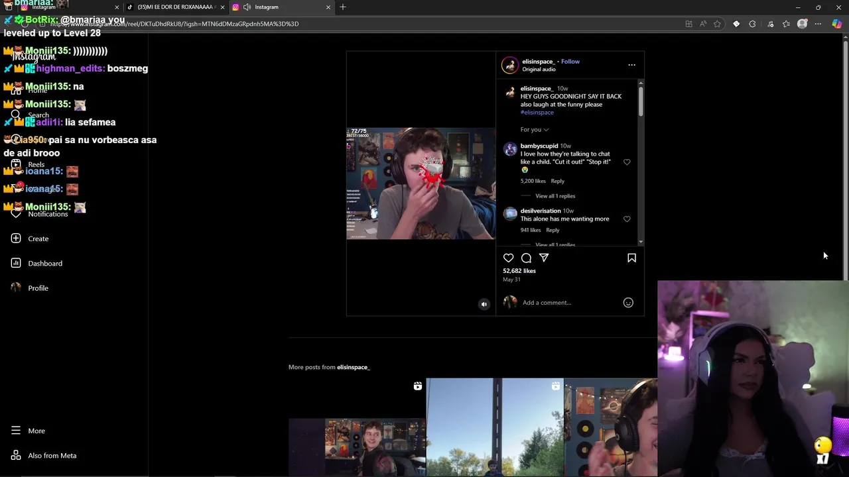849x477 pixels.
Task: Expand View all 1 replies under bambyscupid
Action: [555, 196]
